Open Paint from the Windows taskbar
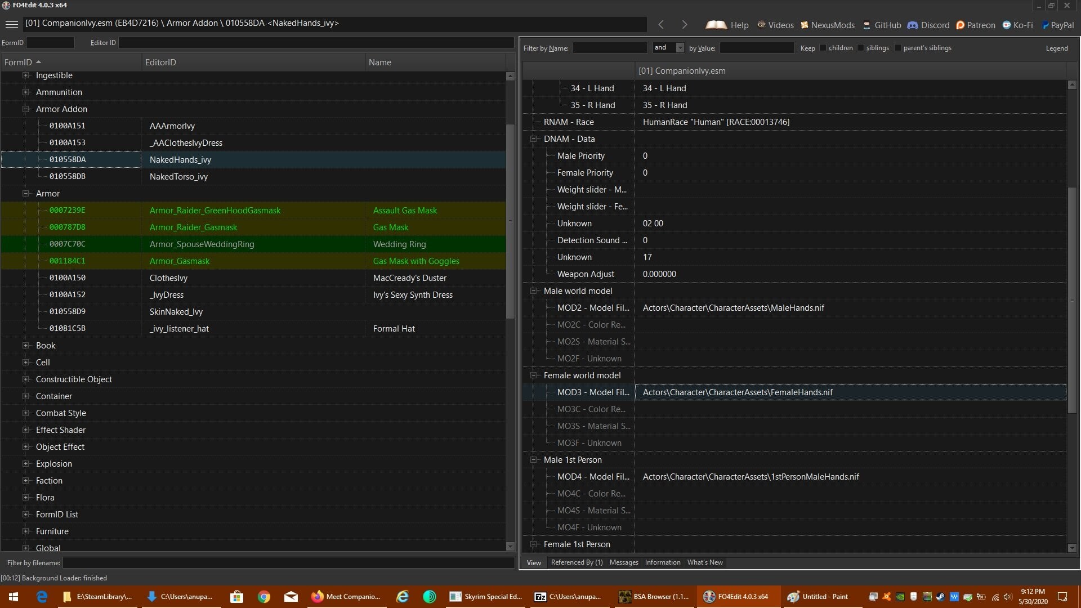This screenshot has height=608, width=1081. click(819, 597)
